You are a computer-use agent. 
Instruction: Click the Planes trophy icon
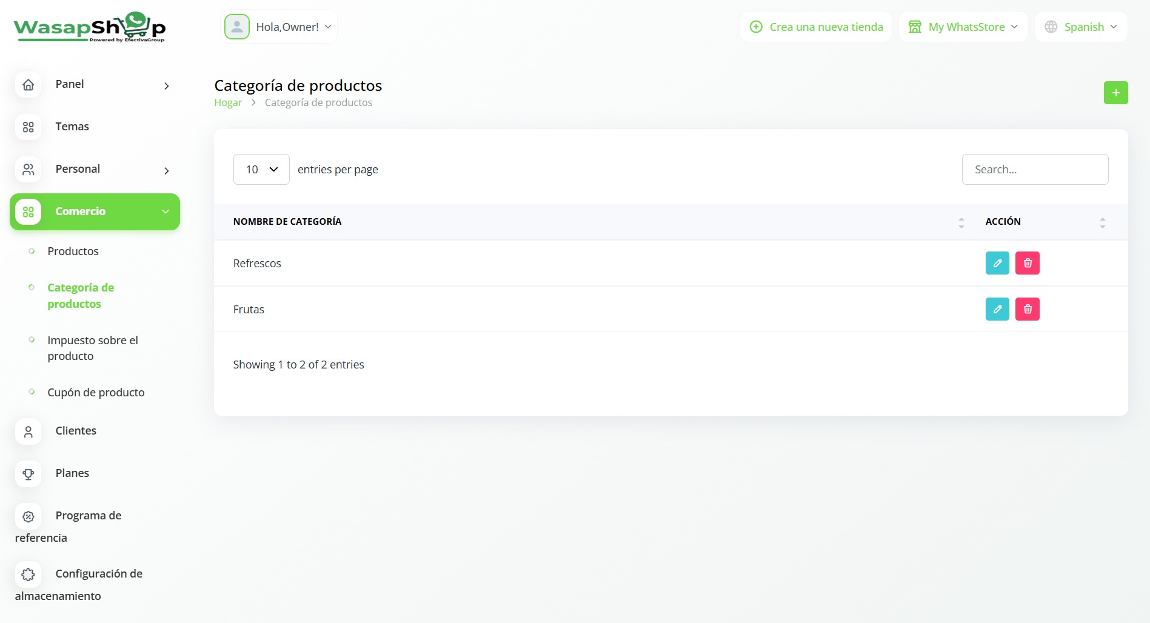28,474
